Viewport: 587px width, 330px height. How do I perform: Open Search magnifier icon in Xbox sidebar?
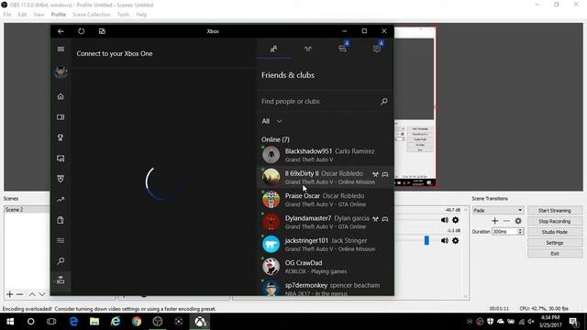tap(61, 260)
